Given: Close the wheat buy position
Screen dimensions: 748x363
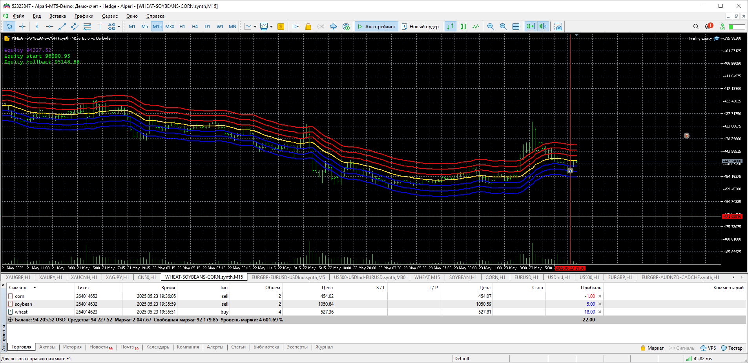Looking at the screenshot, I should [600, 312].
